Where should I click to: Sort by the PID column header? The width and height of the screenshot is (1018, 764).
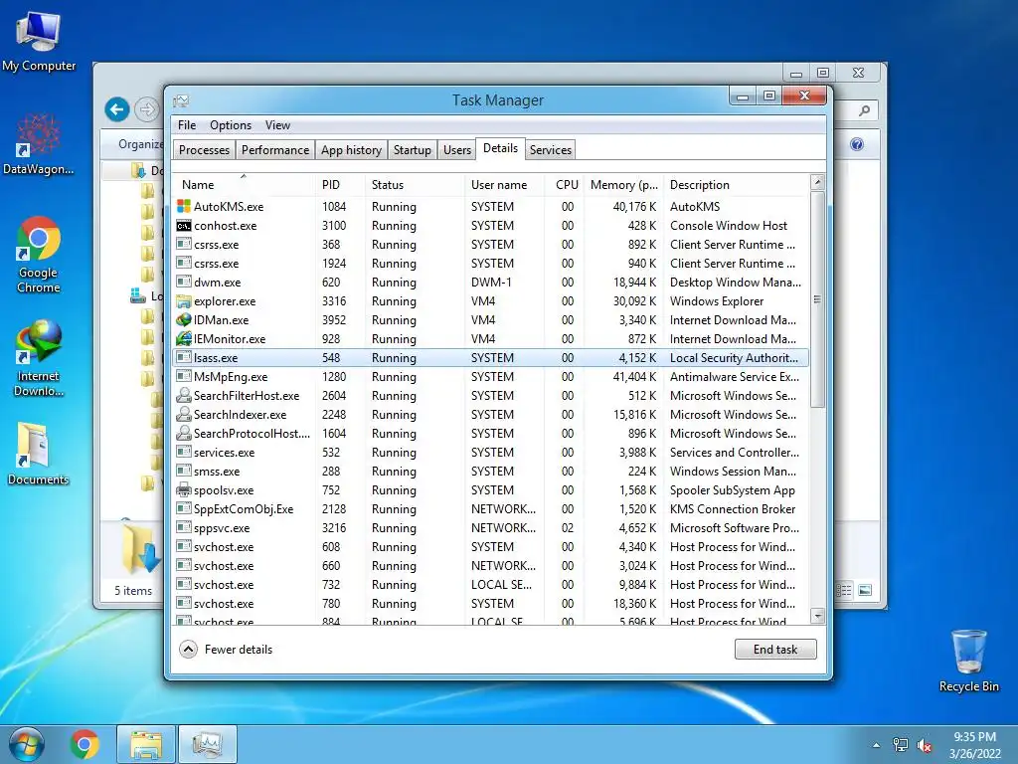[340, 184]
